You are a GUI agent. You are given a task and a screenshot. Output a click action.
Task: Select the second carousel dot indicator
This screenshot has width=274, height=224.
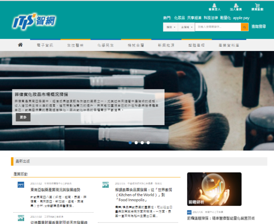(x=136, y=143)
